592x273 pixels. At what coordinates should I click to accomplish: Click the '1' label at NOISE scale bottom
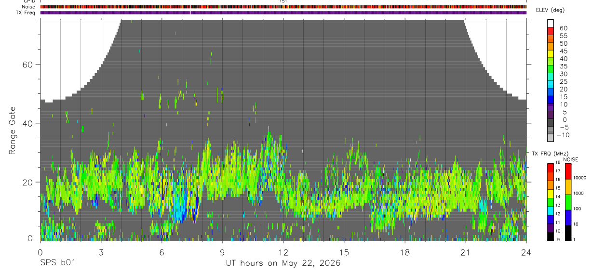click(x=574, y=239)
